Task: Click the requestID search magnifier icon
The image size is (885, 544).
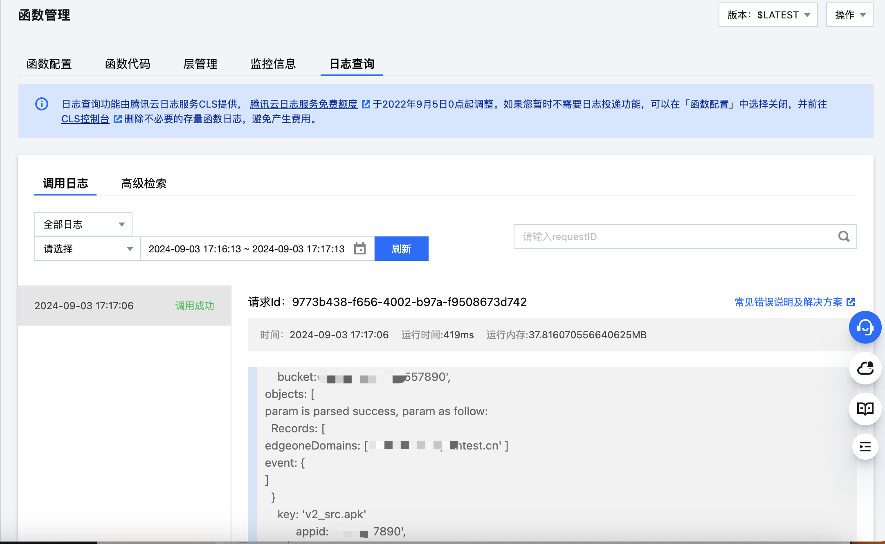Action: [x=844, y=236]
